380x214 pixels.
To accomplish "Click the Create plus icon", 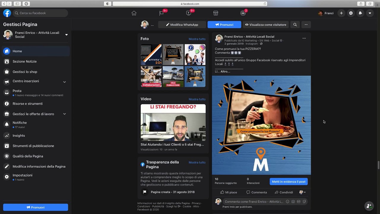I will click(341, 13).
